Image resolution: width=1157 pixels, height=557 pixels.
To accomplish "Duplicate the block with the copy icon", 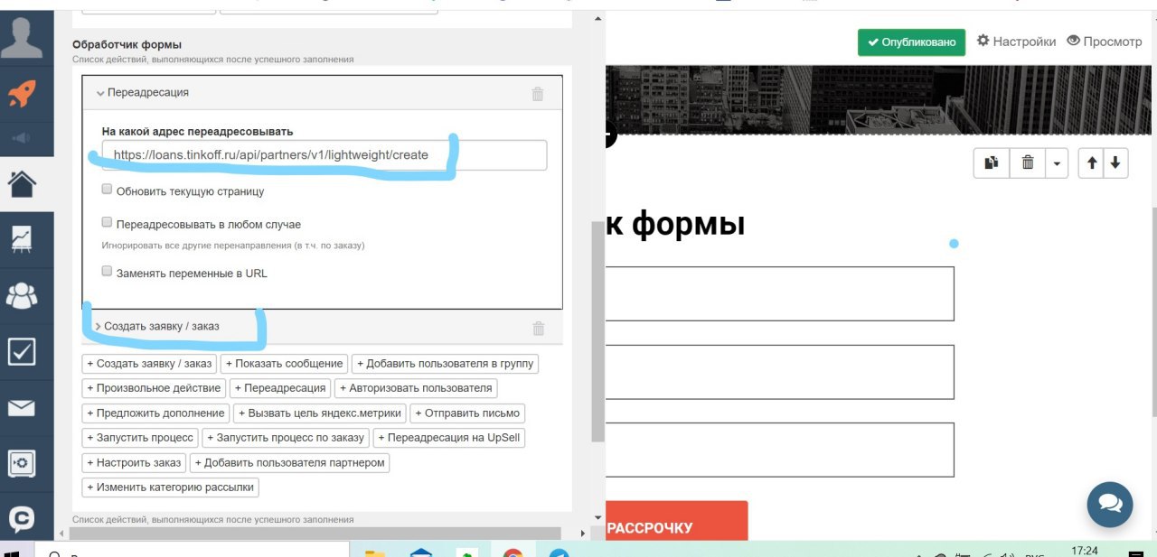I will point(992,162).
